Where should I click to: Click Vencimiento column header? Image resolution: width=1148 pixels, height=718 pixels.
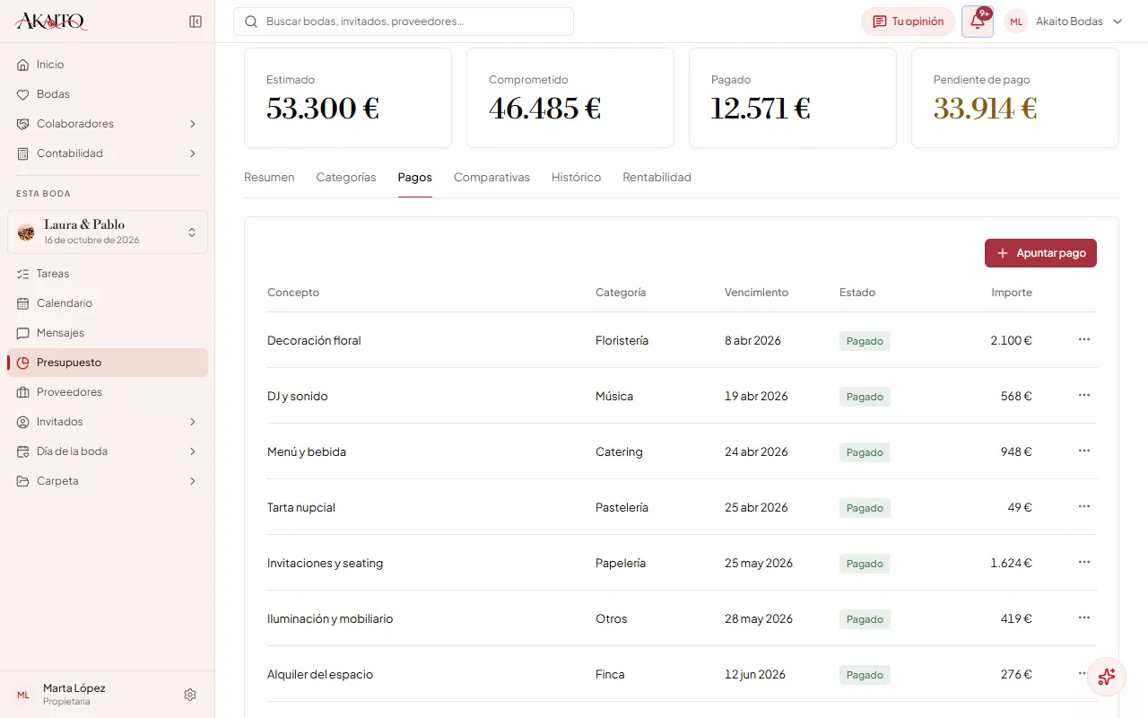click(x=756, y=293)
